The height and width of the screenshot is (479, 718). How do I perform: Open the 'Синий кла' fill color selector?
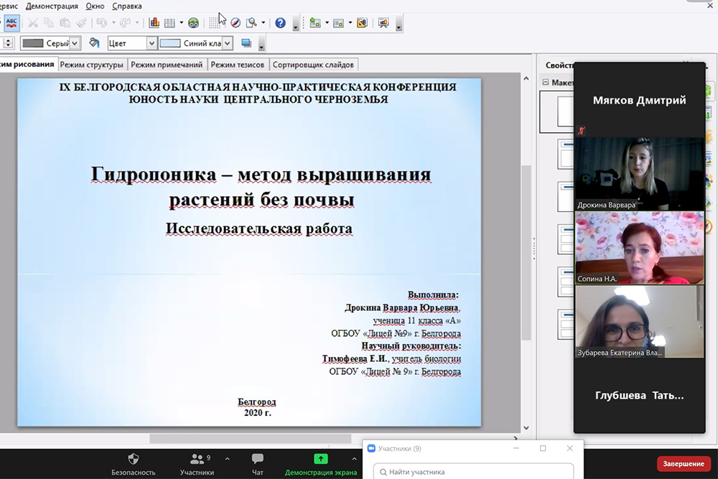pos(227,43)
